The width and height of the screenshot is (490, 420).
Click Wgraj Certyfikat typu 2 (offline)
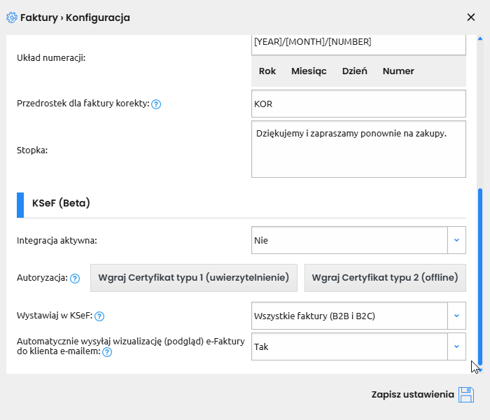click(x=385, y=278)
